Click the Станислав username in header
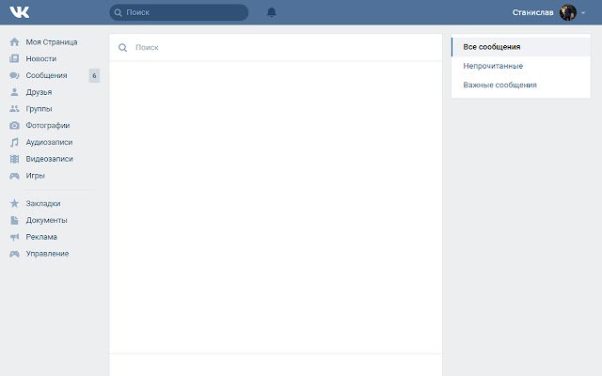Screen dimensions: 602x376 (x=533, y=12)
